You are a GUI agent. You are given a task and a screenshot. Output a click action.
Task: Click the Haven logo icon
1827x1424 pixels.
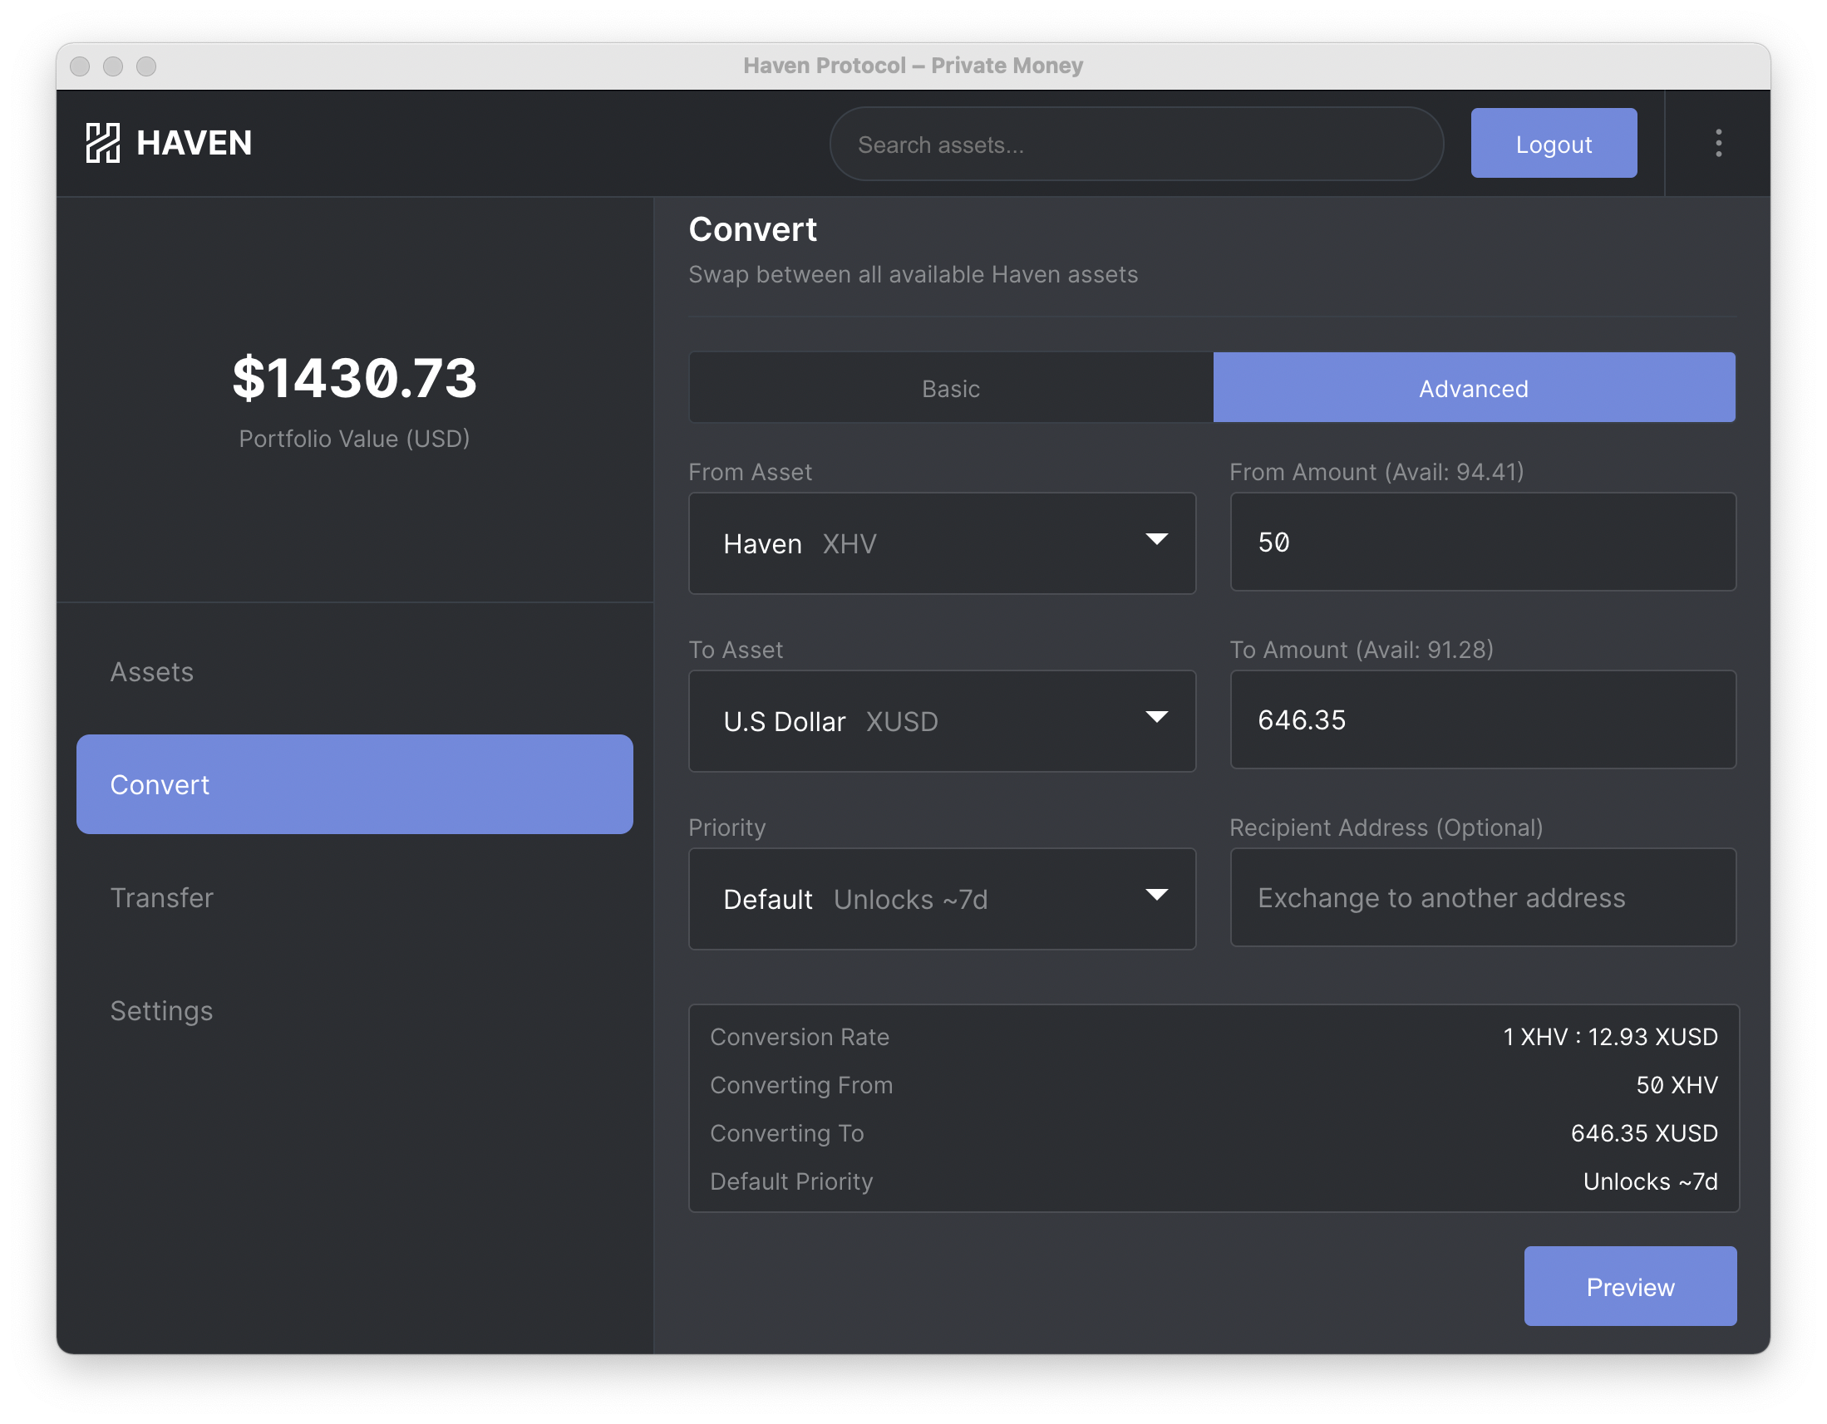pyautogui.click(x=103, y=143)
